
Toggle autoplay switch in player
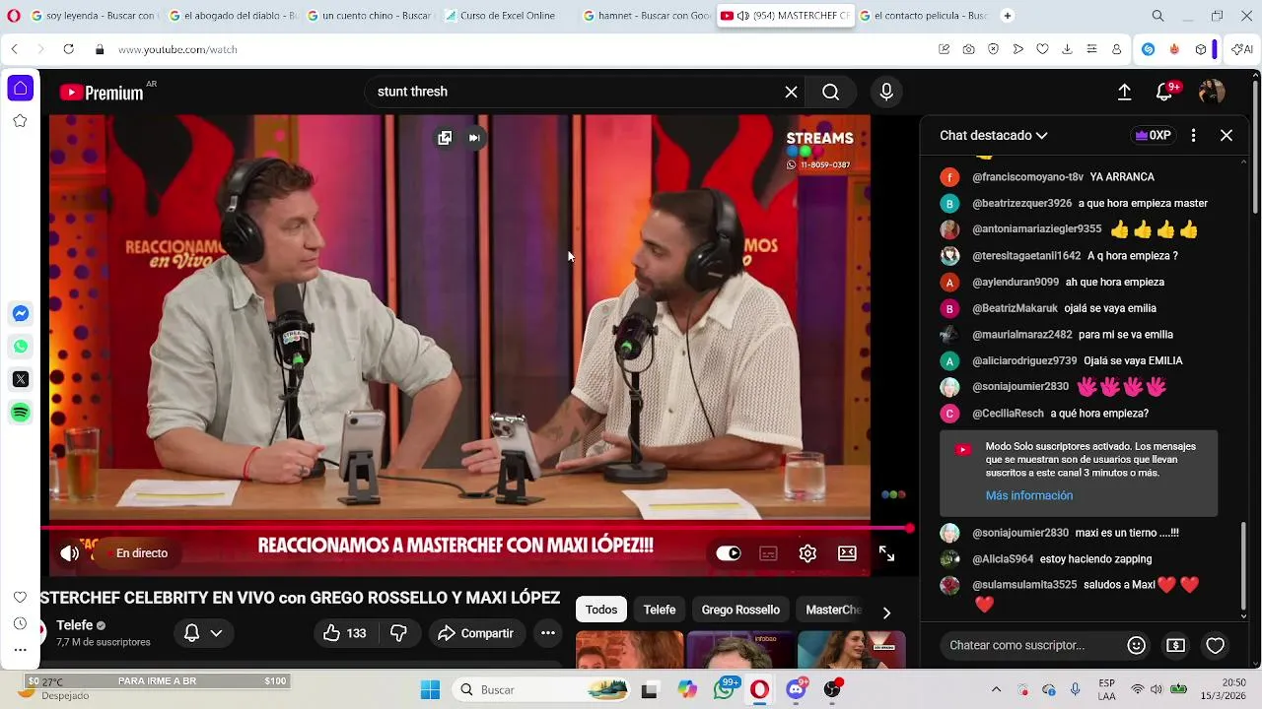tap(729, 553)
